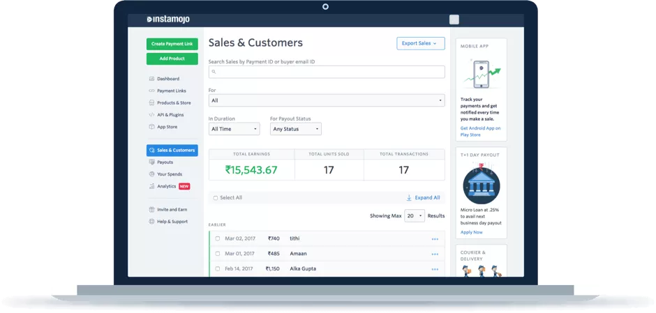Image resolution: width=656 pixels, height=313 pixels.
Task: Open Products & Store in the sidebar
Action: pos(174,102)
